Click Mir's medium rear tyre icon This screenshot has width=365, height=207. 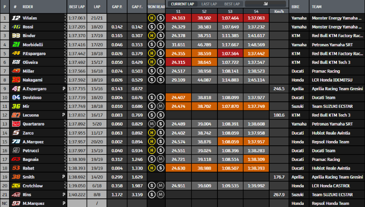point(160,107)
